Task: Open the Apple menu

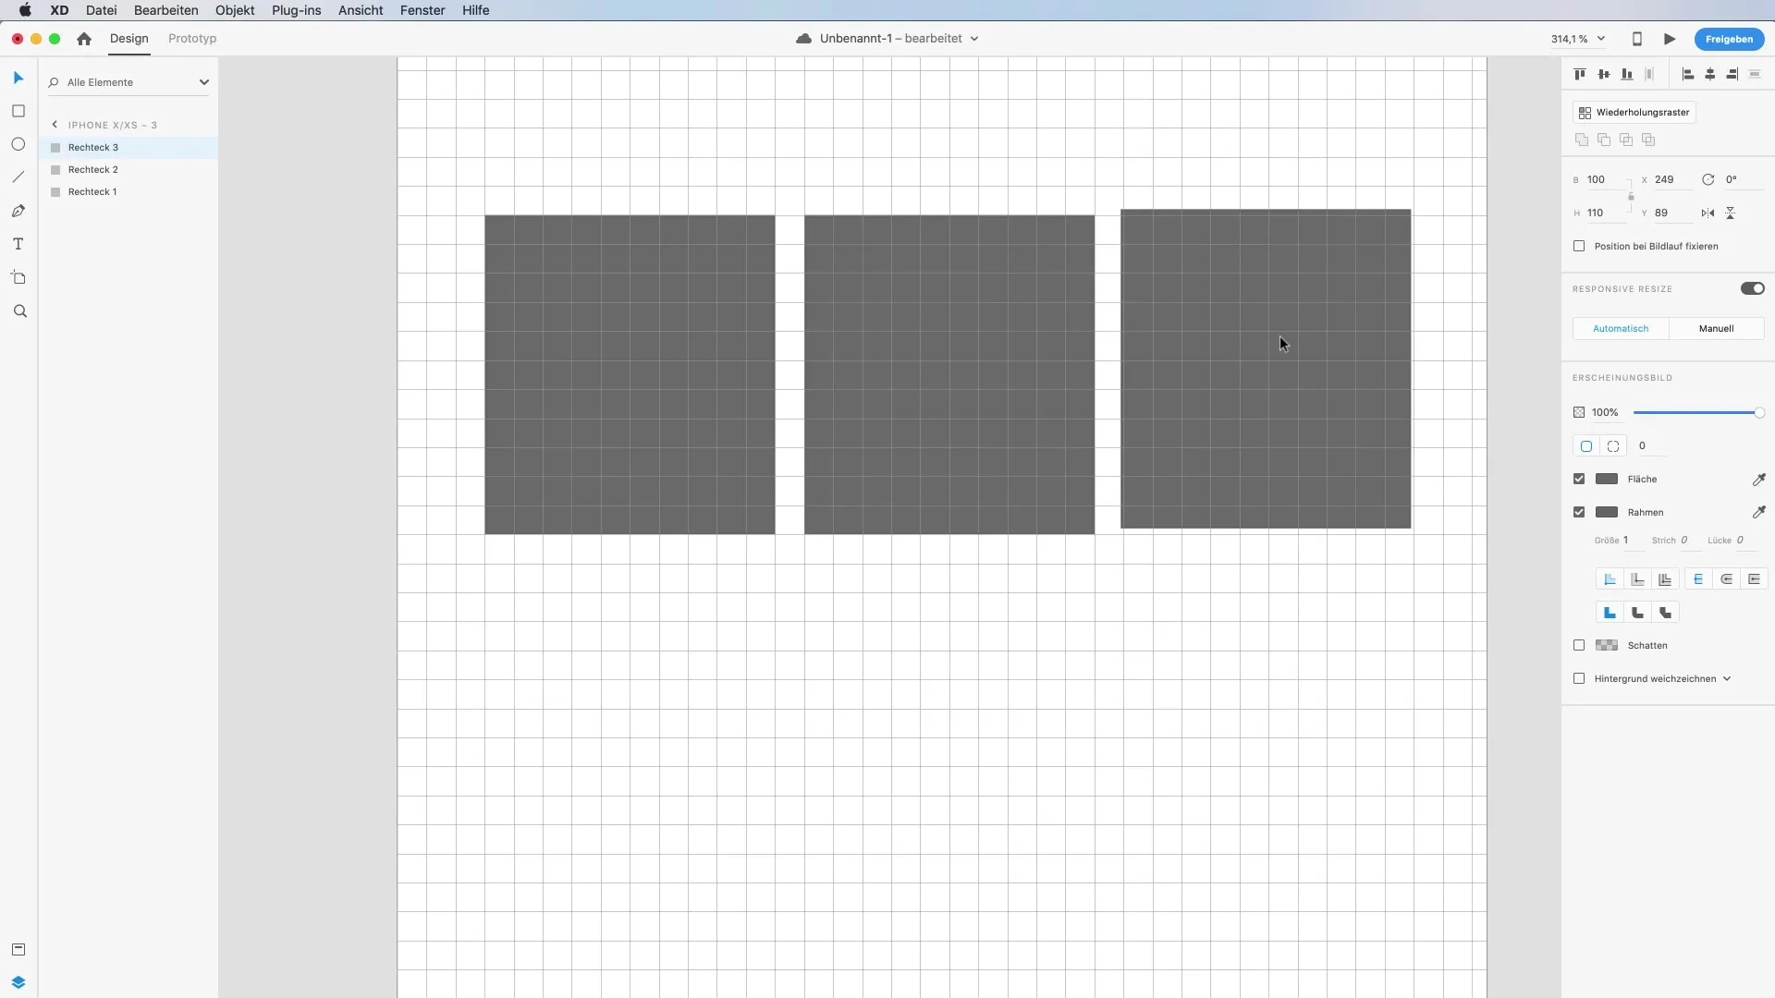Action: point(25,10)
